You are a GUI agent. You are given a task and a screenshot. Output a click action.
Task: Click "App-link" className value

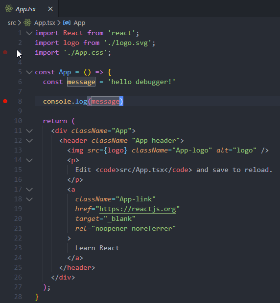(136, 199)
